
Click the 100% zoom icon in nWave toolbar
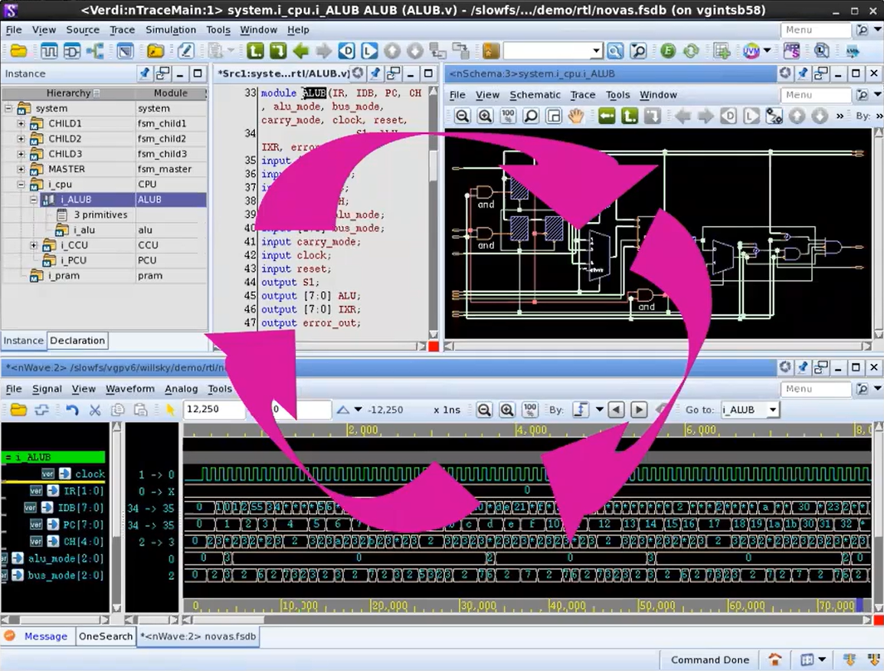(530, 410)
